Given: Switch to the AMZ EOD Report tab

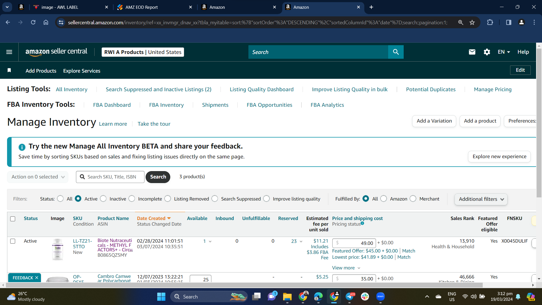Looking at the screenshot, I should tap(155, 7).
